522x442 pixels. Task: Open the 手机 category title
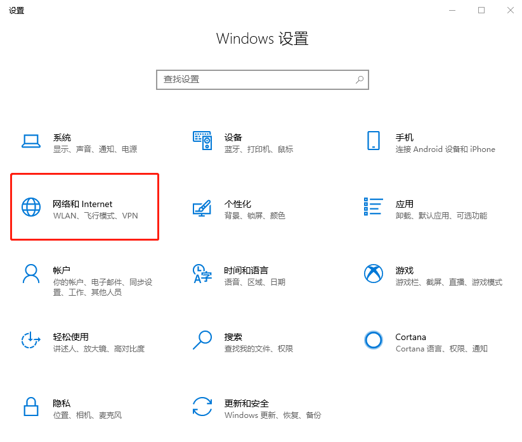tap(404, 137)
